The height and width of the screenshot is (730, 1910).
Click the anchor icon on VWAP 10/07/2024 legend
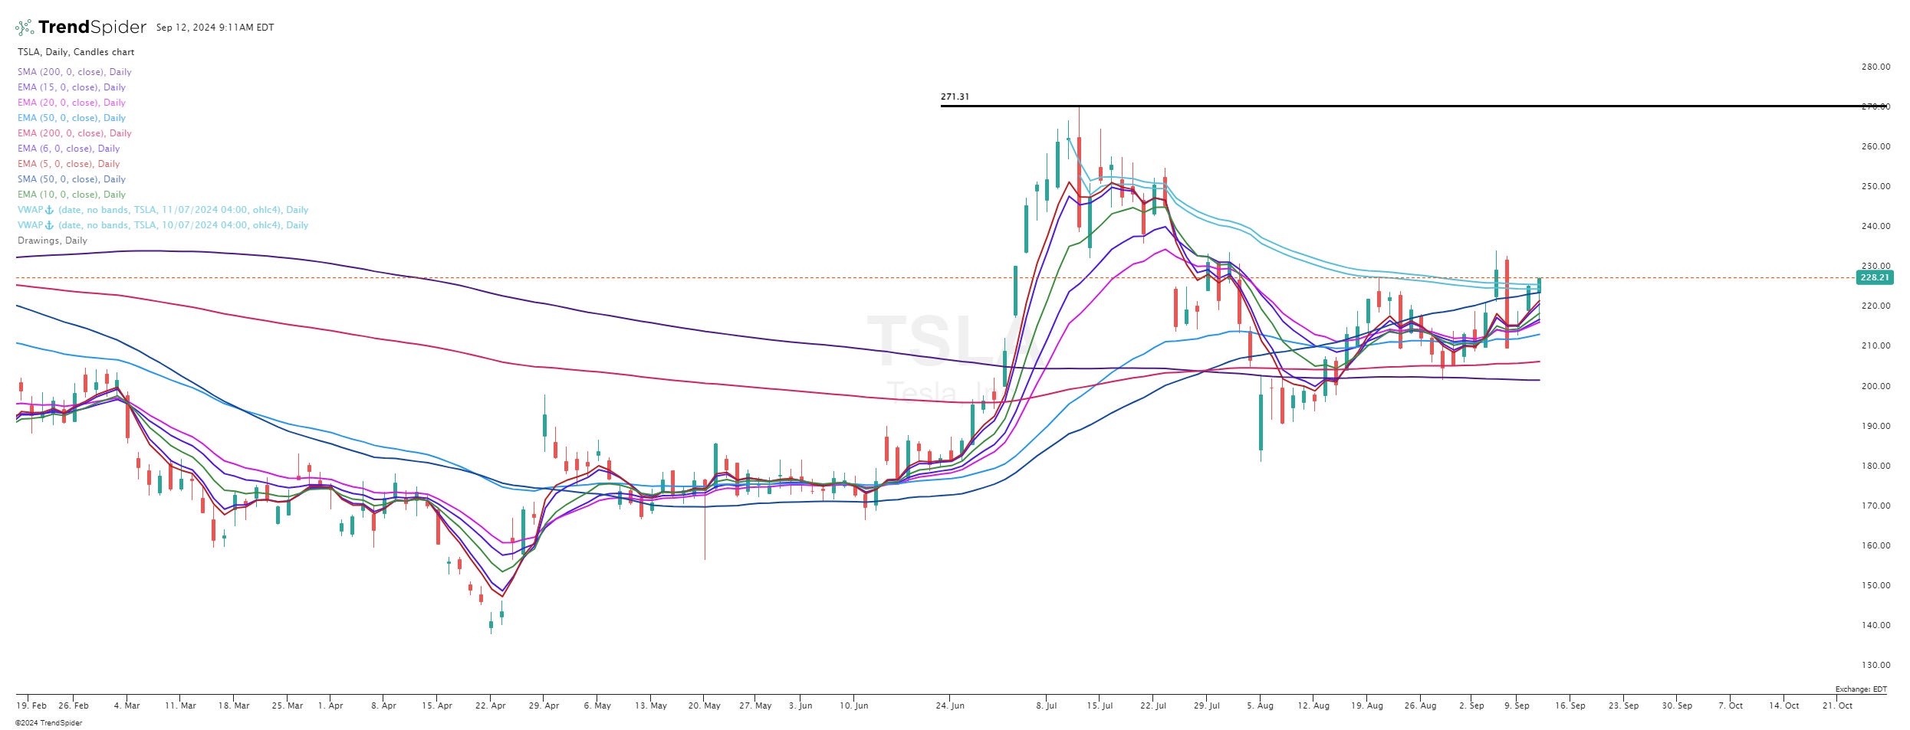(50, 225)
